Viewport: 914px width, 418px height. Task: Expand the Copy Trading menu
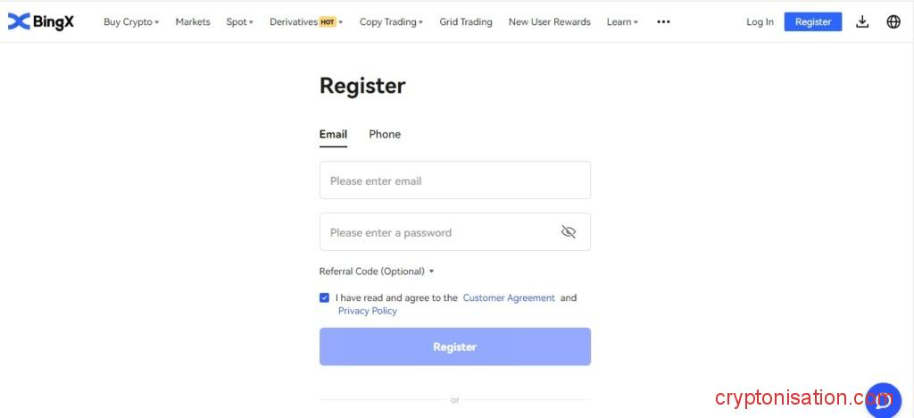point(391,21)
